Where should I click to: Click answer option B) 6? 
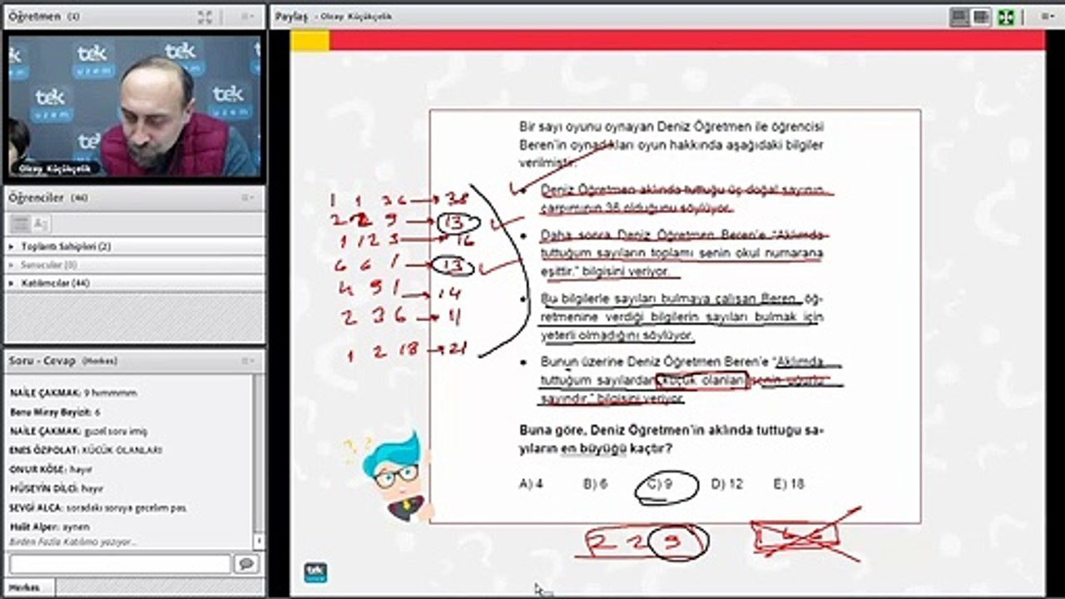click(596, 484)
